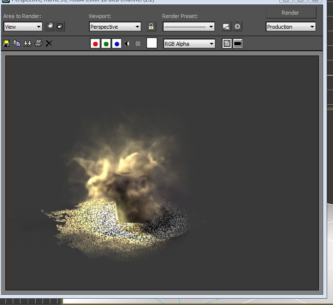Open the Render Preset dropdown
The width and height of the screenshot is (333, 305).
click(x=188, y=27)
